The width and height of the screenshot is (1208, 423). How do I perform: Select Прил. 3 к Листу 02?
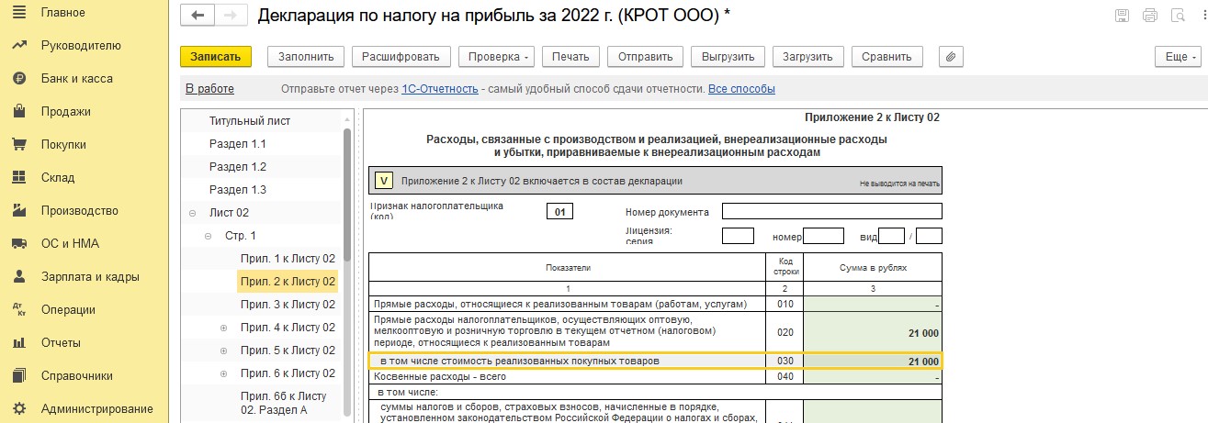[288, 305]
